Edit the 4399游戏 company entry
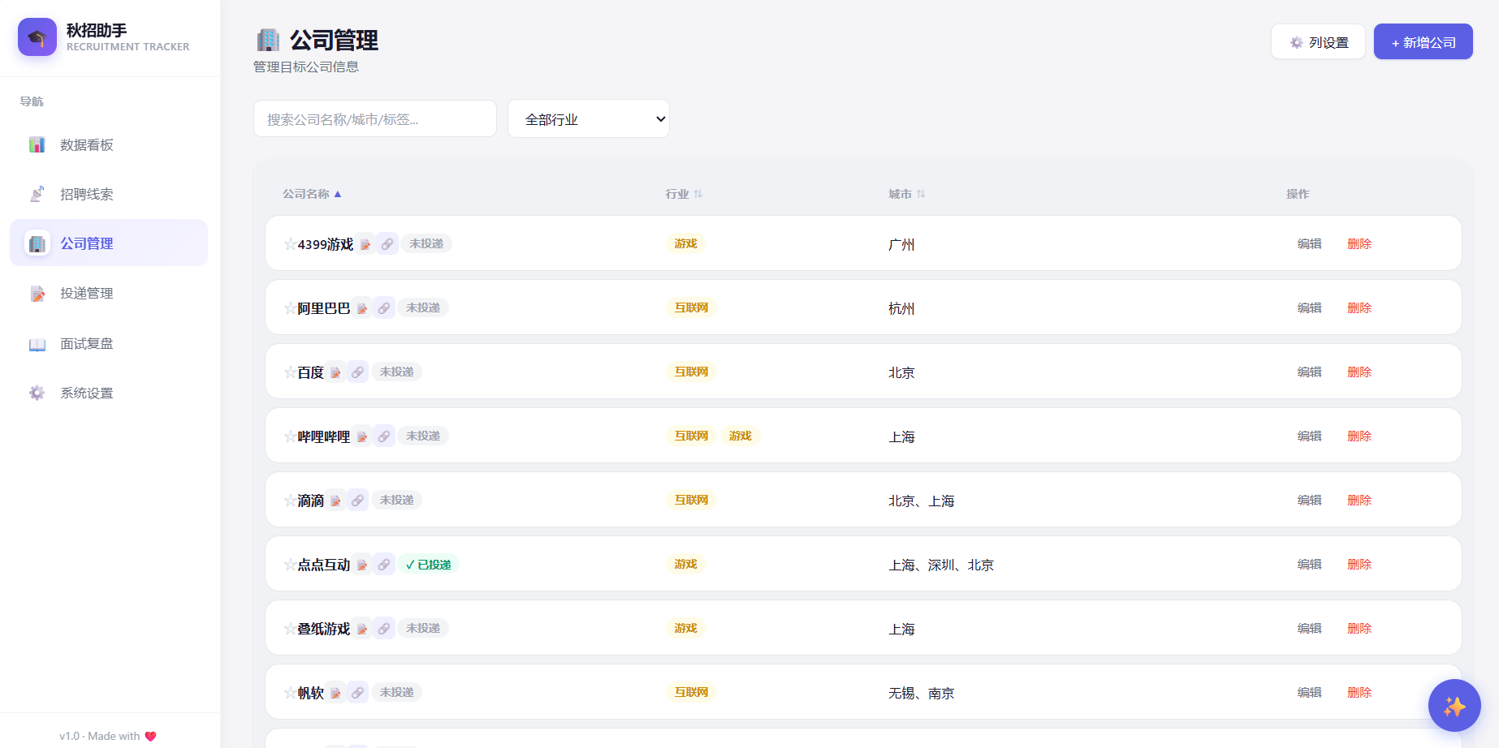The height and width of the screenshot is (748, 1499). coord(1310,243)
